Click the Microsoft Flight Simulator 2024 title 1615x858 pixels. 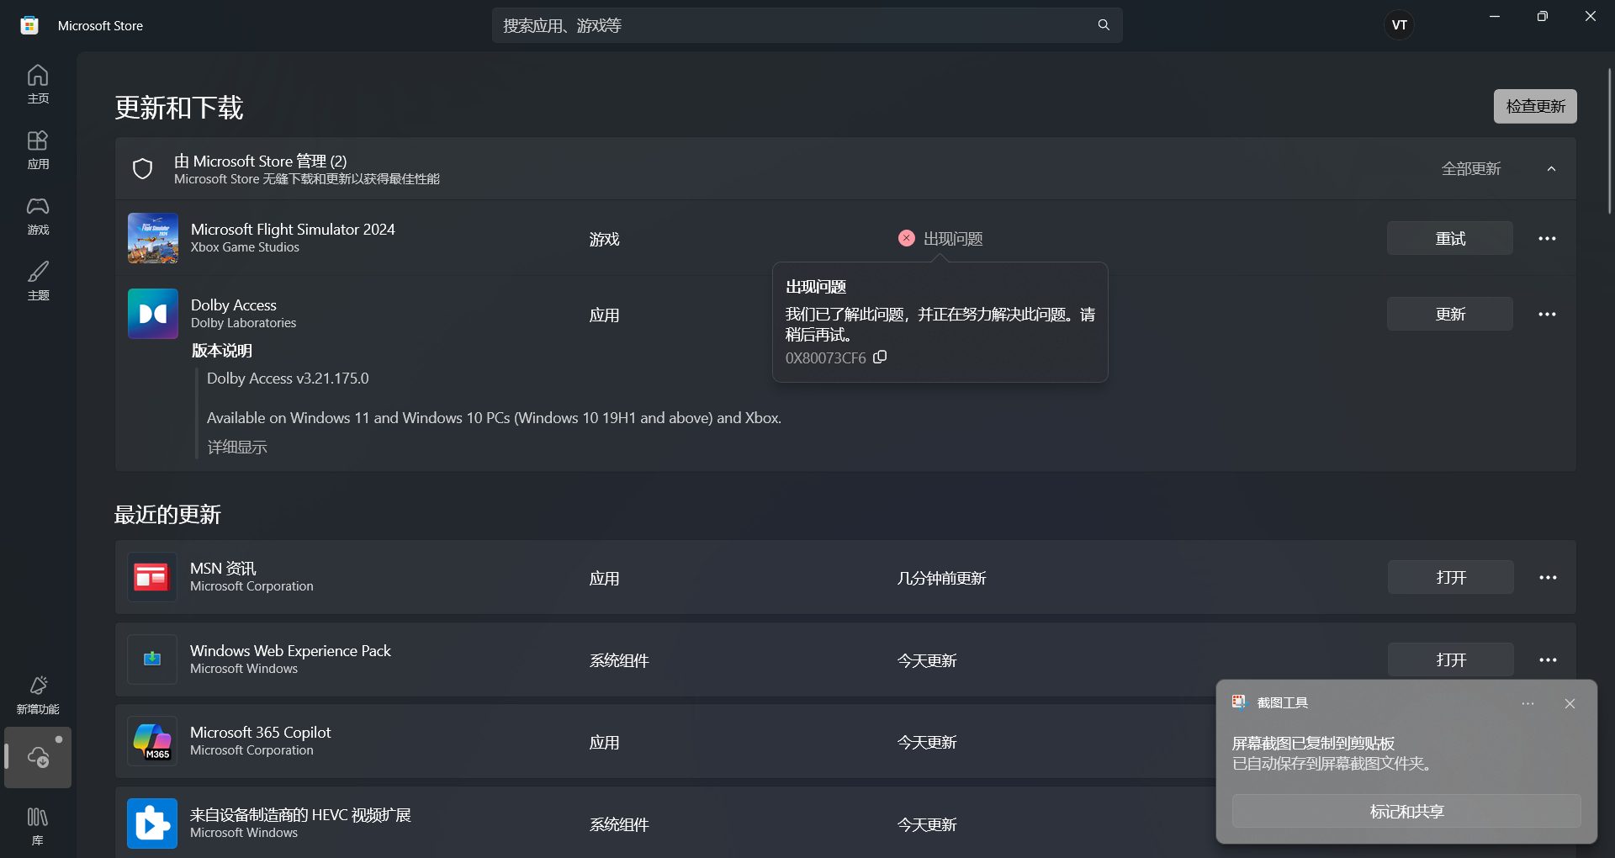pyautogui.click(x=293, y=229)
